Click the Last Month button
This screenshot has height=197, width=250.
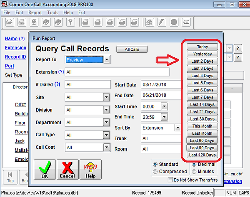(x=202, y=133)
